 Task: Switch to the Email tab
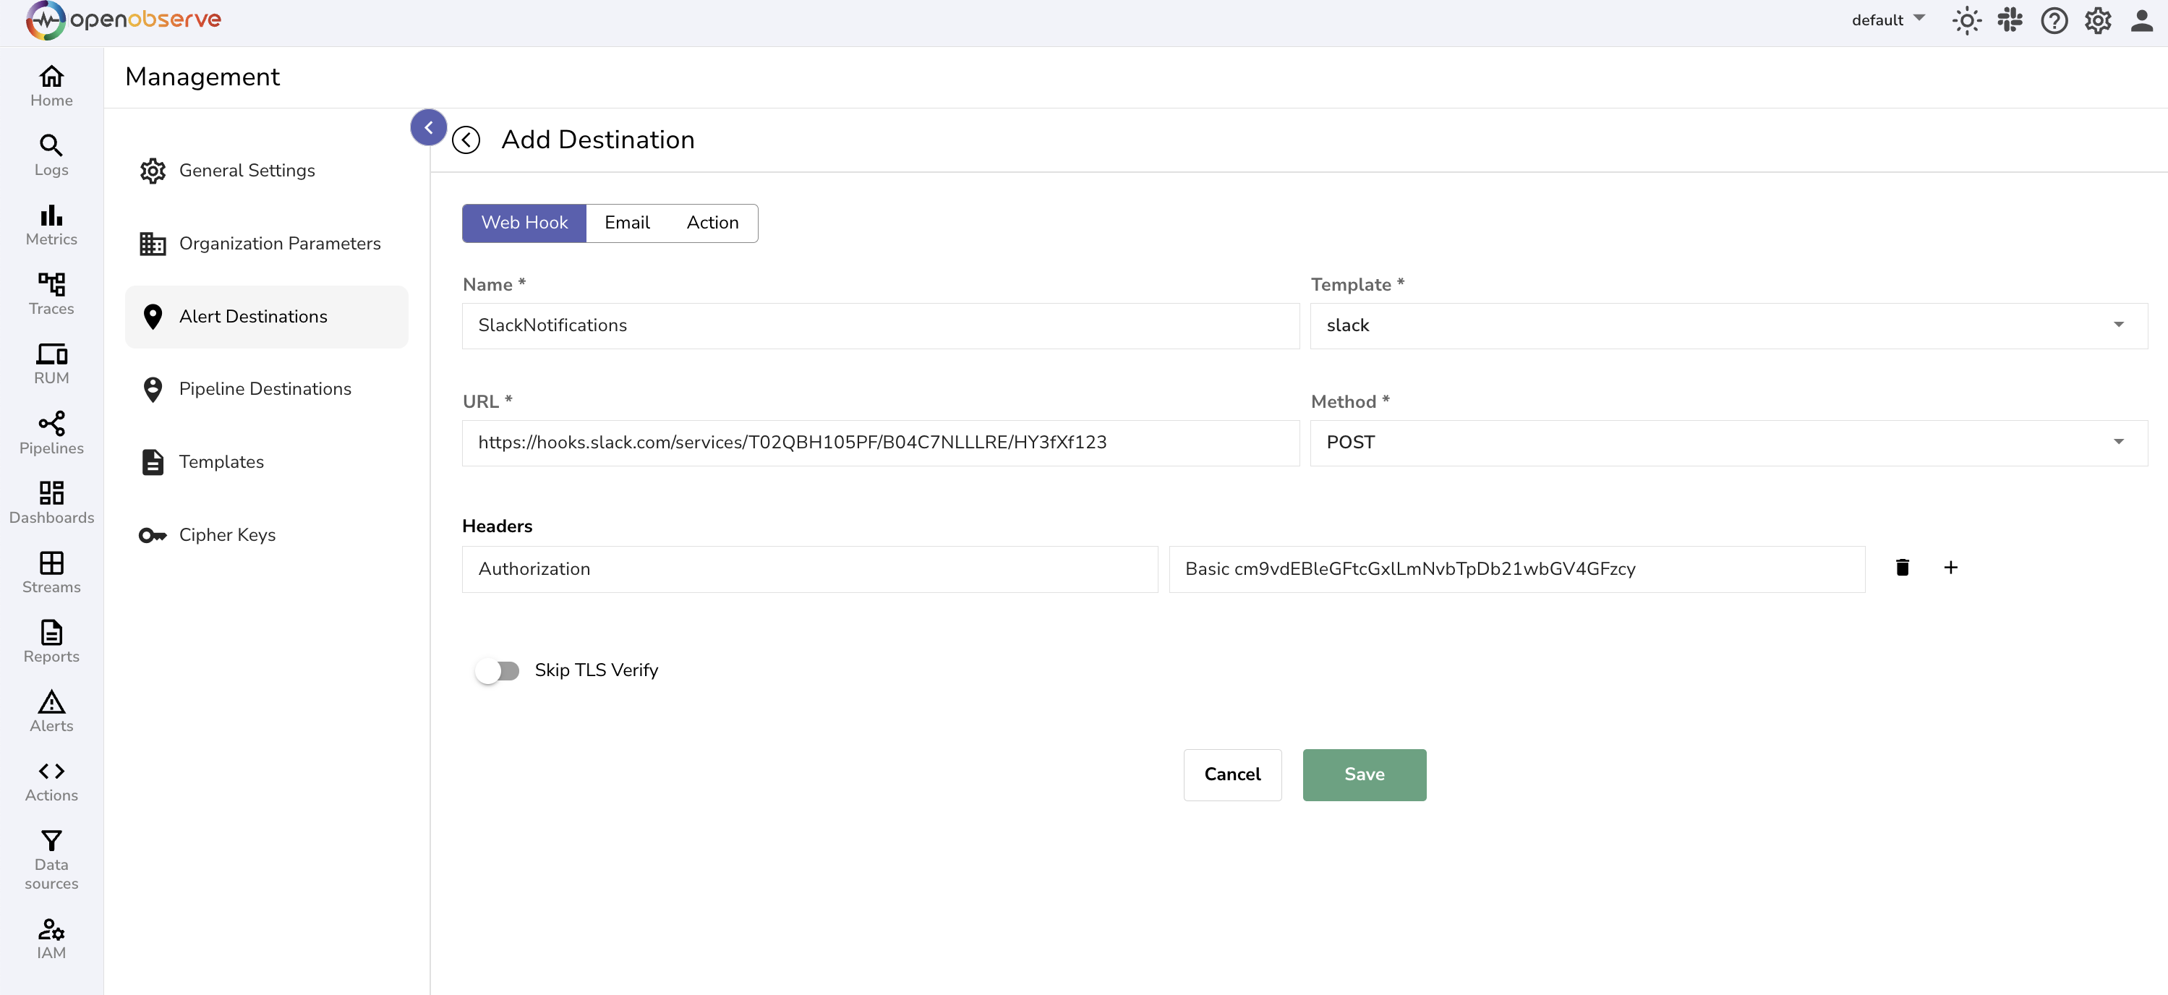coord(627,223)
